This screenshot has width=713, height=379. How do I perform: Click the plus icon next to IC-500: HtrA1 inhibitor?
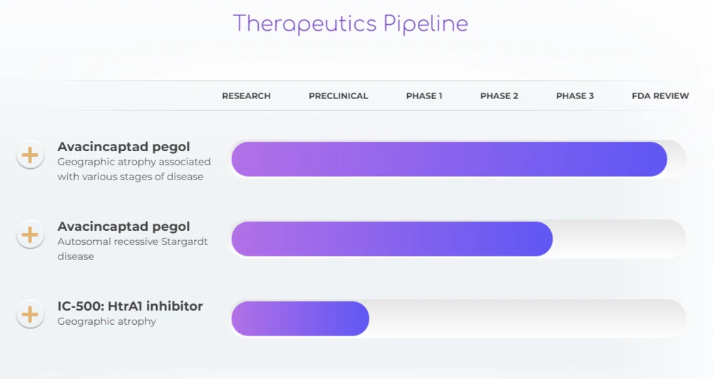point(30,314)
